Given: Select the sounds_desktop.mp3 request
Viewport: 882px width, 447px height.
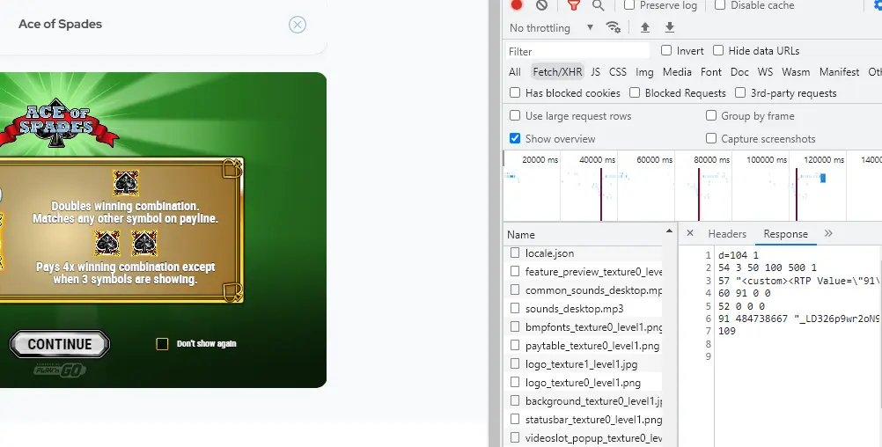Looking at the screenshot, I should click(584, 309).
